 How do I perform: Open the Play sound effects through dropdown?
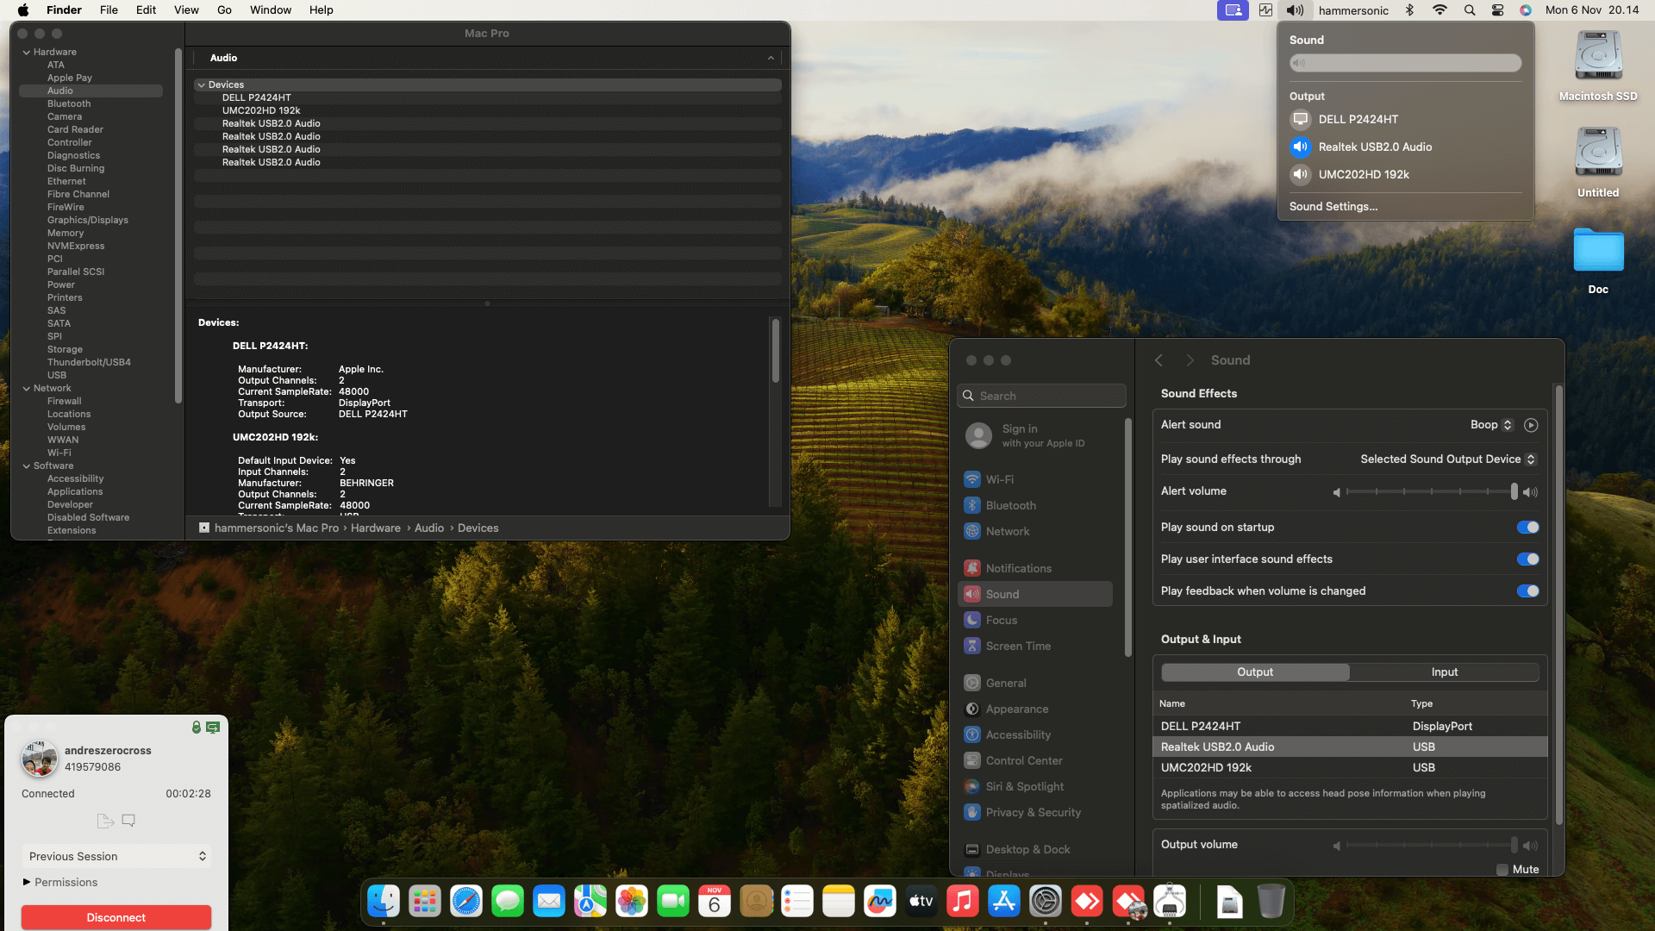1448,459
